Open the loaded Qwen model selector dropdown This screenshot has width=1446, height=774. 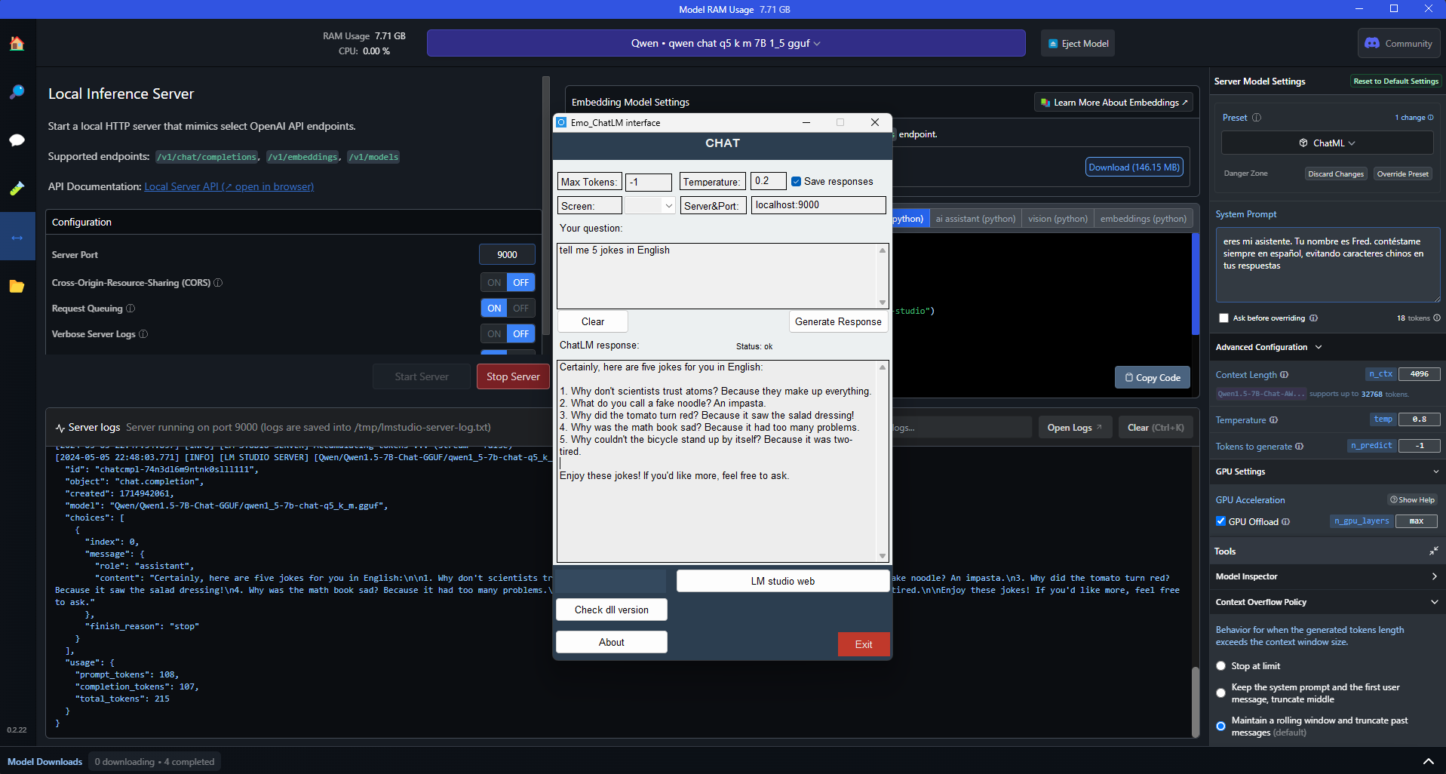726,43
